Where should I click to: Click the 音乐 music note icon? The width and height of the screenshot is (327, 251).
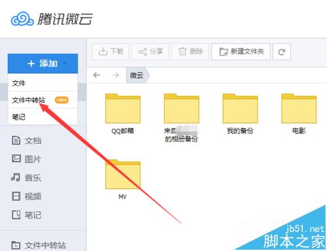(16, 177)
